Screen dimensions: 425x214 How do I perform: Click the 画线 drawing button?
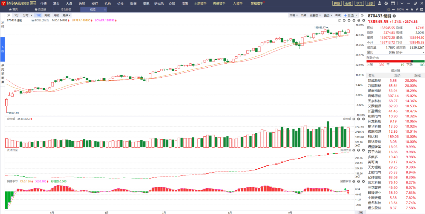(x=338, y=15)
